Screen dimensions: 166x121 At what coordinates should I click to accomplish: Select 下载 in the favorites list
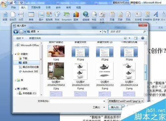pos(23,58)
